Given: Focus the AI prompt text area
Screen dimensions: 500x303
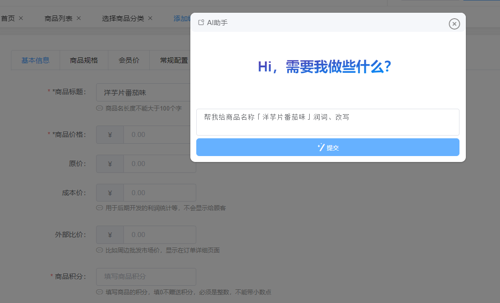Looking at the screenshot, I should pyautogui.click(x=327, y=122).
